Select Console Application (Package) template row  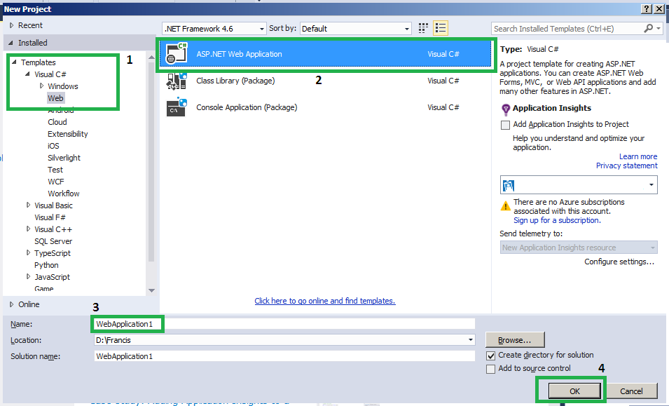coord(326,107)
